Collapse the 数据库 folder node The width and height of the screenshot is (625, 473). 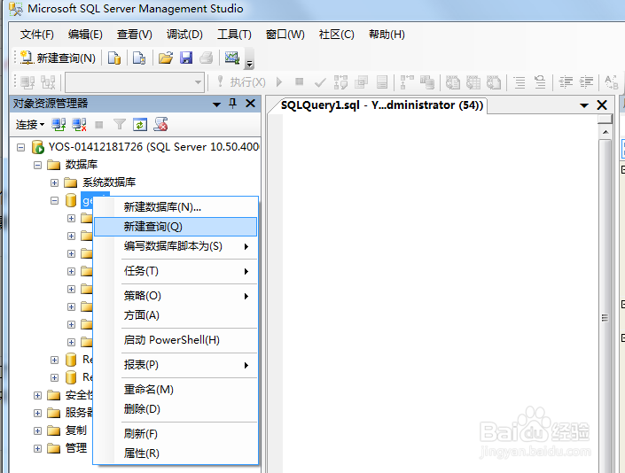pyautogui.click(x=37, y=165)
